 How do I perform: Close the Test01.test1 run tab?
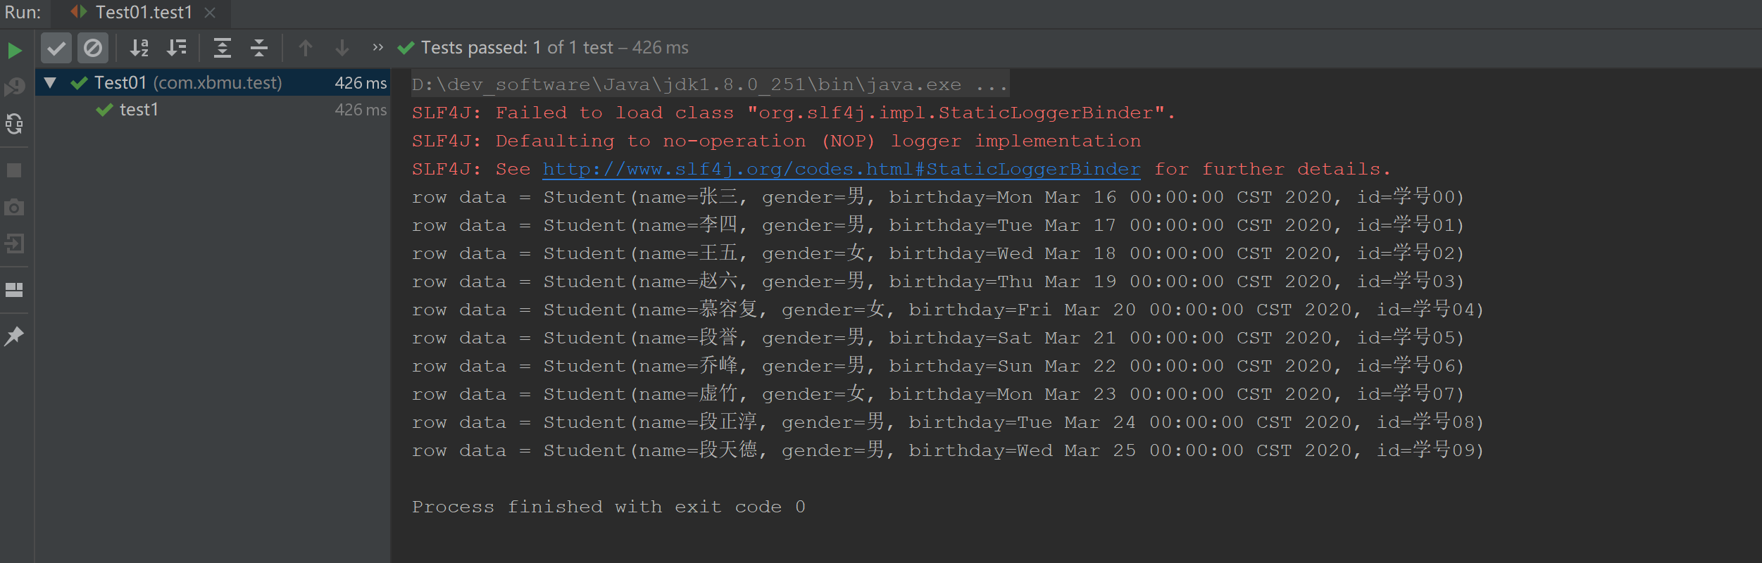click(x=210, y=13)
